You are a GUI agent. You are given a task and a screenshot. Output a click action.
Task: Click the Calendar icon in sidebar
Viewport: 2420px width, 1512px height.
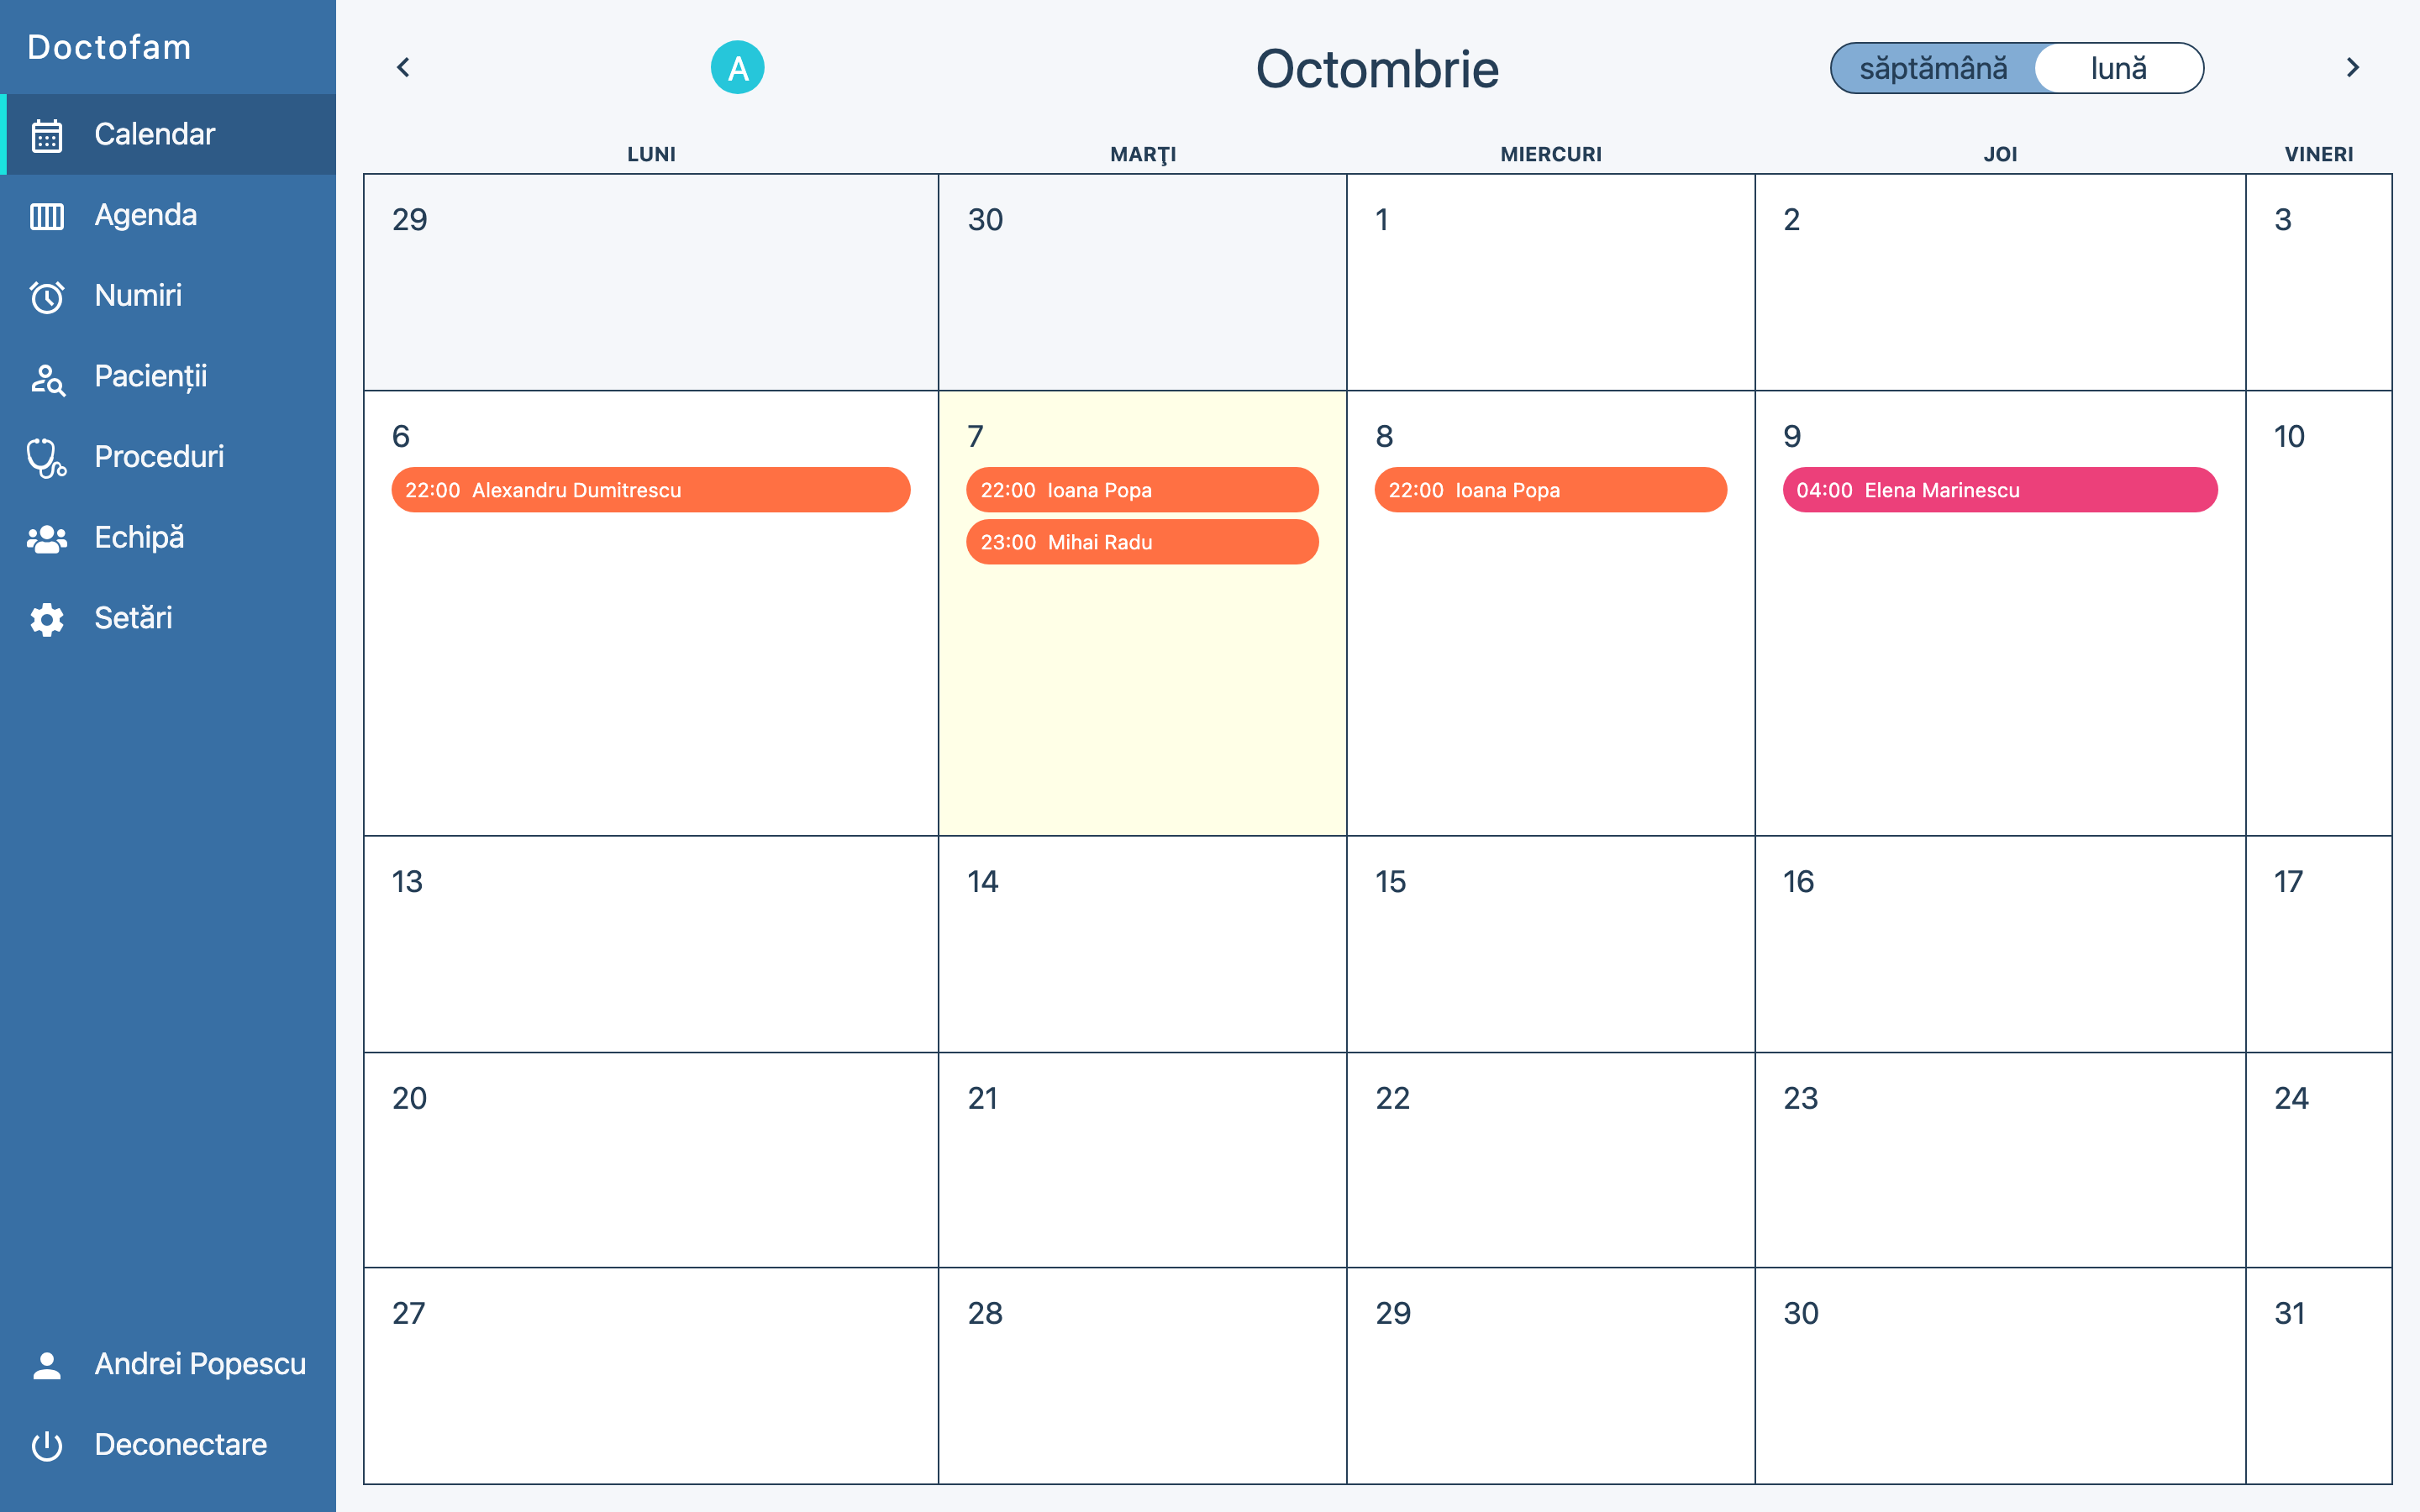(47, 135)
